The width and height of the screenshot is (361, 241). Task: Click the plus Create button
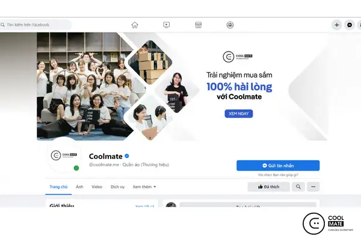pyautogui.click(x=336, y=25)
